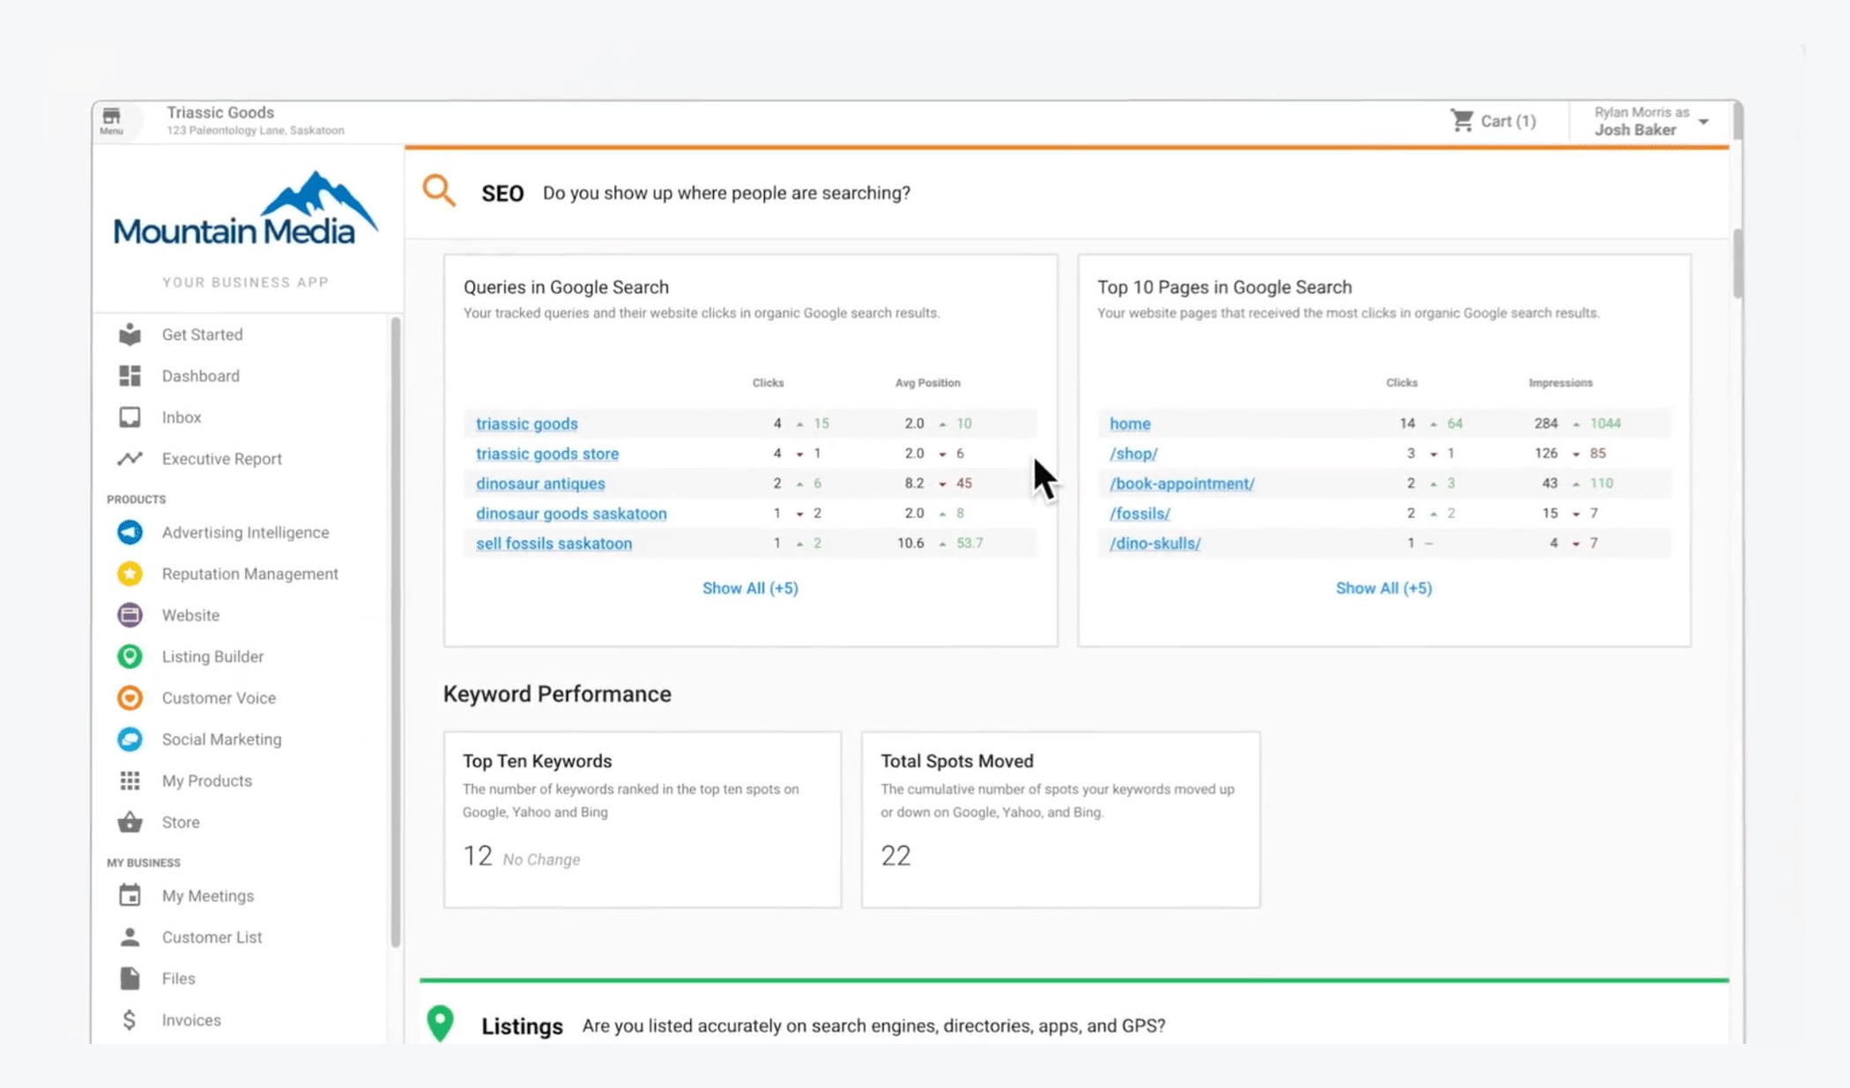
Task: Click 'dinosaur goods saskatoon' query link
Action: tap(571, 513)
